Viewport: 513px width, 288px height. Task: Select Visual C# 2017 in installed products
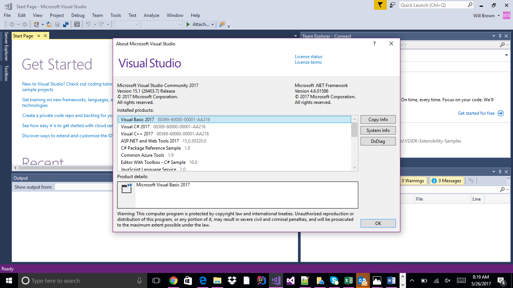coord(234,127)
